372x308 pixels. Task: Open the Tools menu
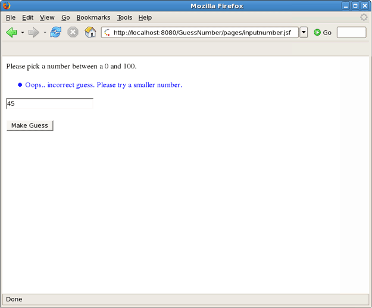[x=124, y=18]
